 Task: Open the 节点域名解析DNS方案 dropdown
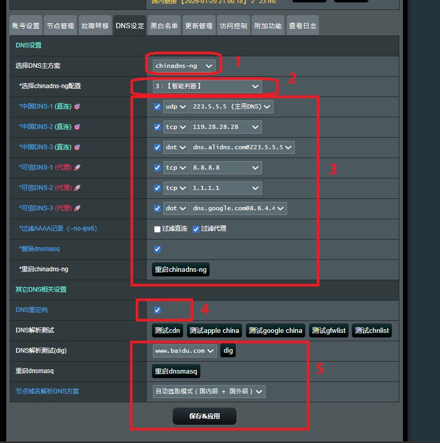pos(209,391)
